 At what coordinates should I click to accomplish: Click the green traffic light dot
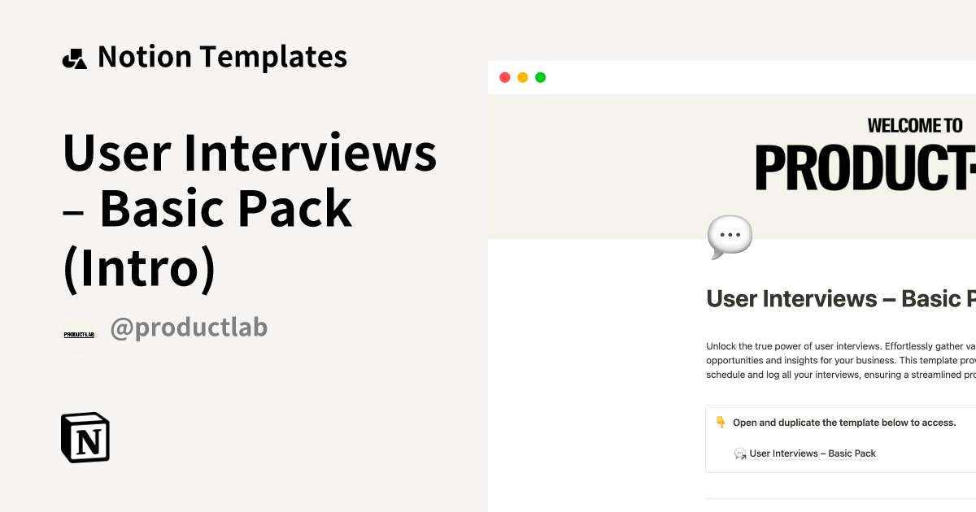[539, 76]
